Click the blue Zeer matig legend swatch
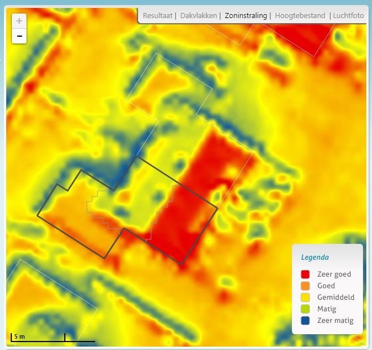 pos(305,321)
